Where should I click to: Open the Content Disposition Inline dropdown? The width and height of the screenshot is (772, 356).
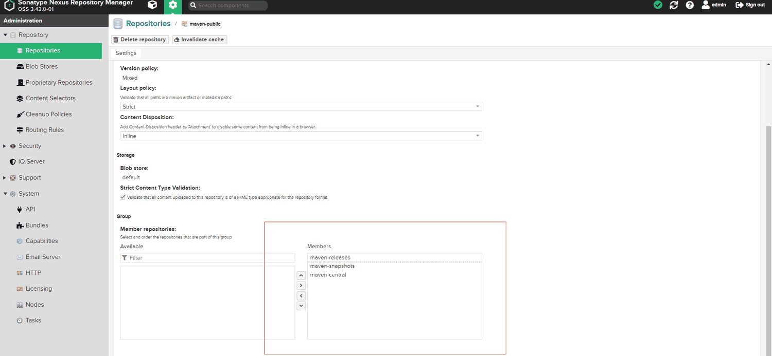(301, 136)
